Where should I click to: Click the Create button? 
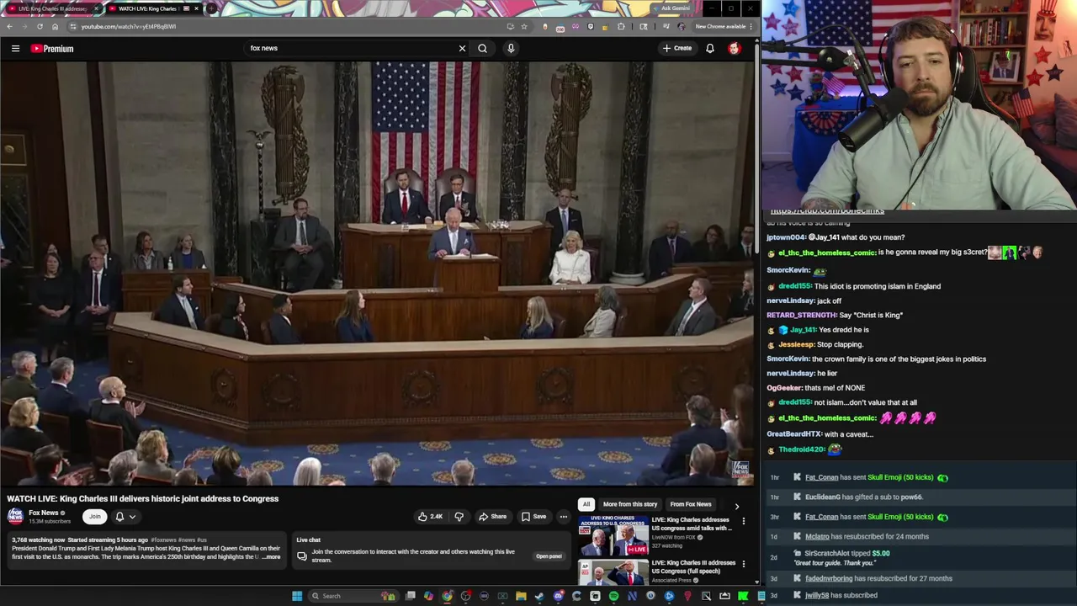(677, 48)
